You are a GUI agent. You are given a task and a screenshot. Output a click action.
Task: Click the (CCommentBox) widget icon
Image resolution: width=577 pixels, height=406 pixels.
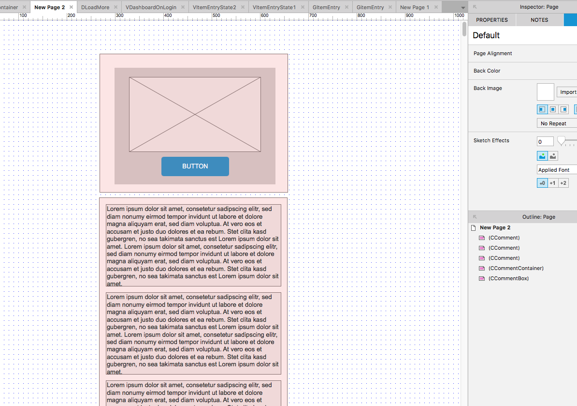pyautogui.click(x=482, y=278)
